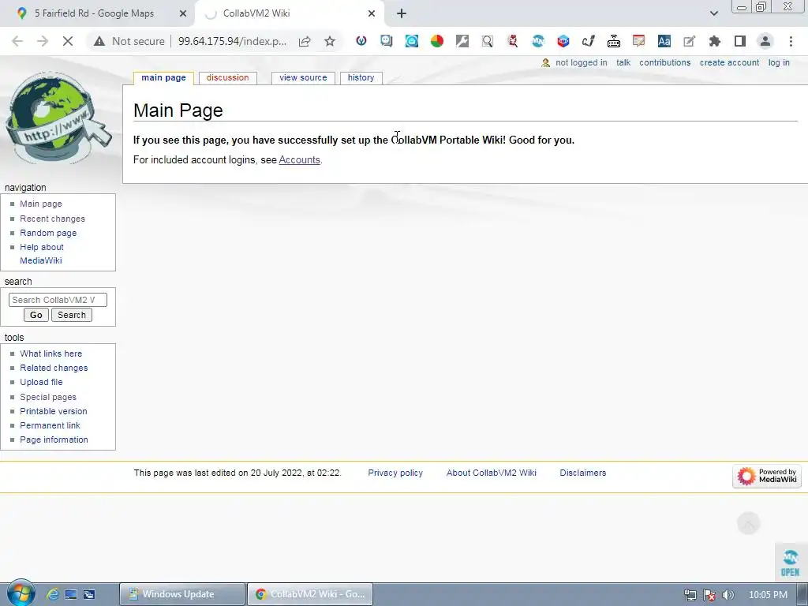Viewport: 808px width, 606px height.
Task: Open a Random page
Action: 48,233
